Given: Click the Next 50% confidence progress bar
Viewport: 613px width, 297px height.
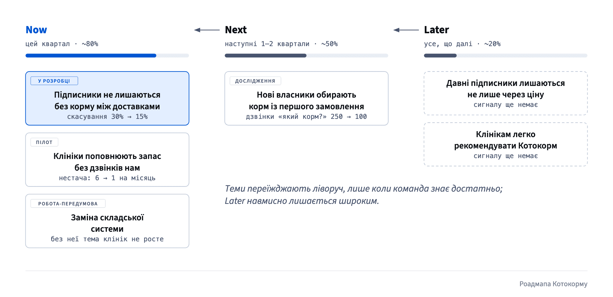Looking at the screenshot, I should [306, 55].
